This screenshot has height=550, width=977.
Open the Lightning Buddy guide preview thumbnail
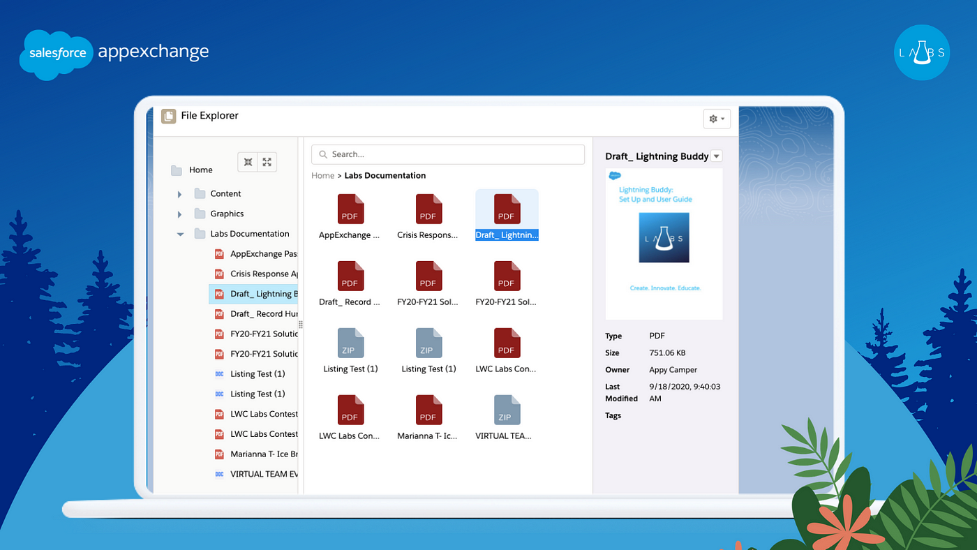664,244
